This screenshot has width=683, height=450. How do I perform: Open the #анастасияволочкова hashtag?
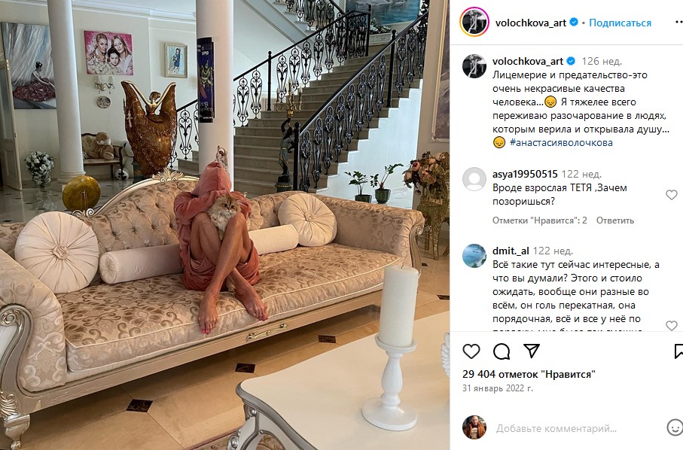[561, 143]
